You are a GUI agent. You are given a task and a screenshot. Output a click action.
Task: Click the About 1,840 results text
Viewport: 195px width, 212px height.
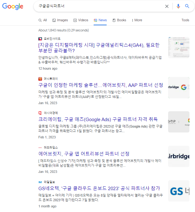[x=64, y=30]
